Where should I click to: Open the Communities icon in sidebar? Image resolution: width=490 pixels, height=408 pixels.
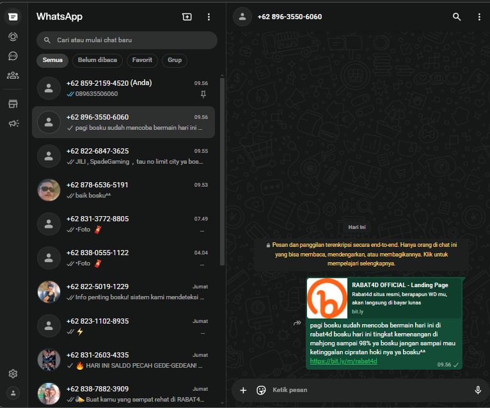(x=13, y=75)
